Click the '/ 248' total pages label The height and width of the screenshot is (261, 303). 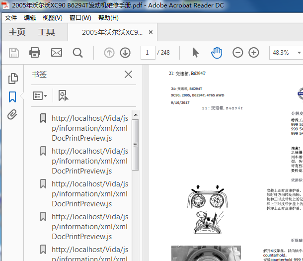coord(163,53)
